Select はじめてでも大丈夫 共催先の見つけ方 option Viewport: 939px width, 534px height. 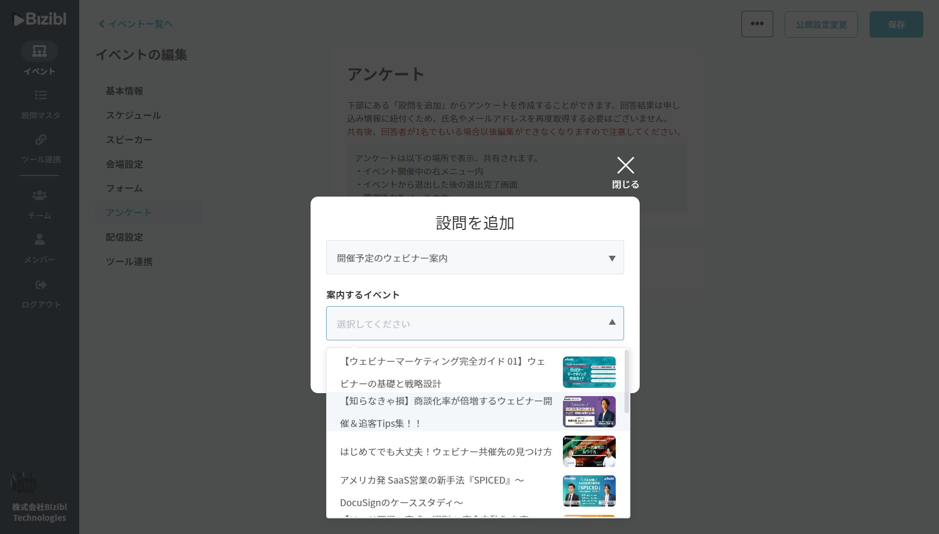point(445,451)
